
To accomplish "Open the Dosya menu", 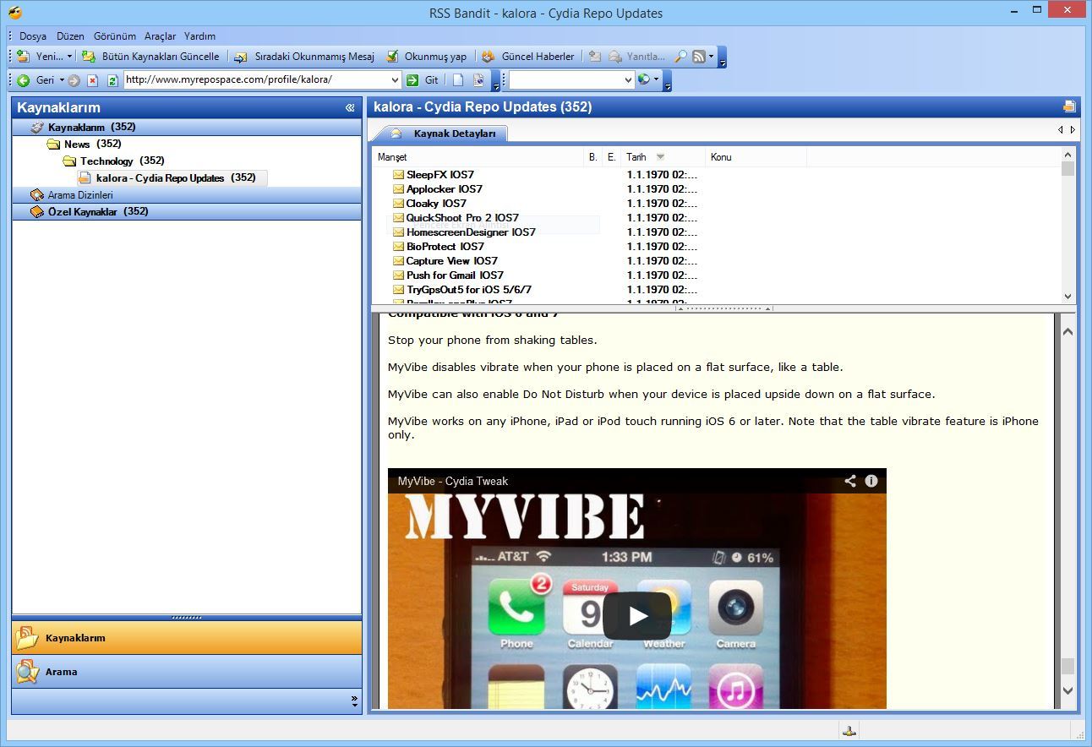I will 33,36.
